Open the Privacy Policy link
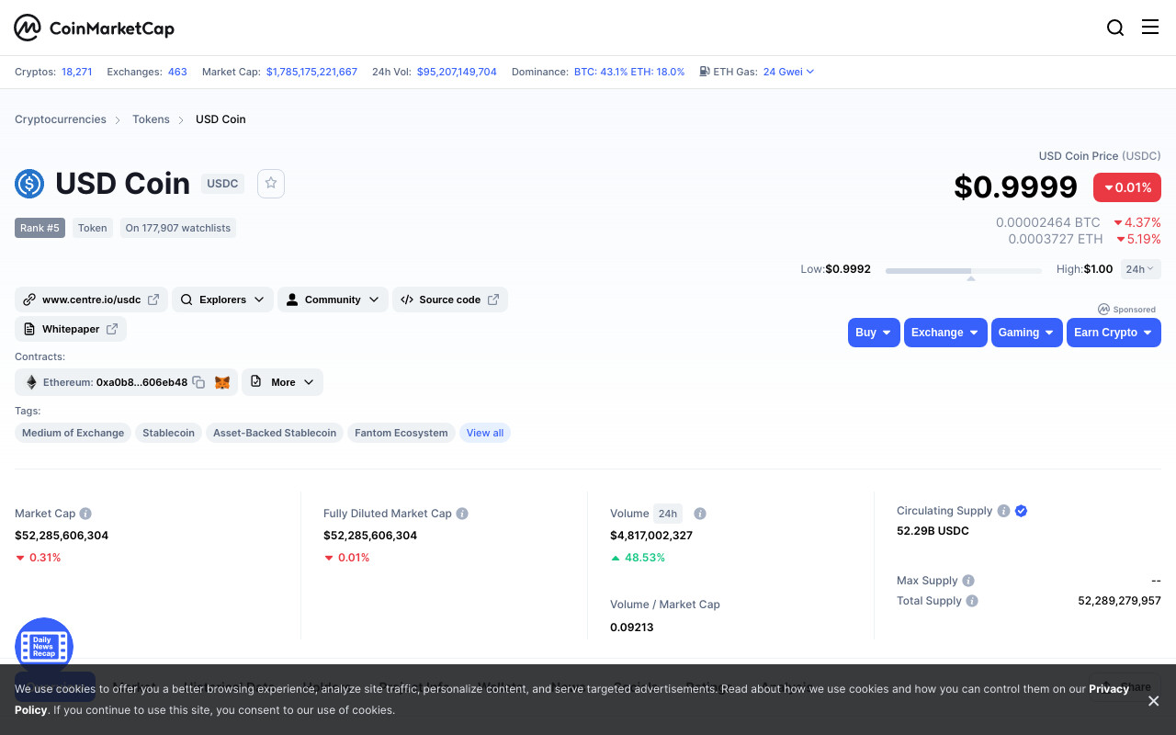This screenshot has height=735, width=1176. [1109, 689]
